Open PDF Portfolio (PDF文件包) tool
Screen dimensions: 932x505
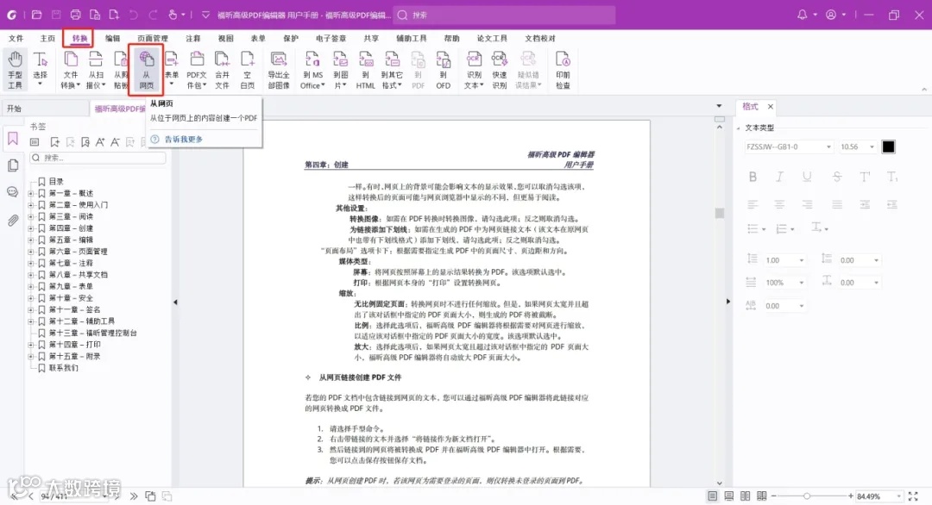pyautogui.click(x=197, y=70)
